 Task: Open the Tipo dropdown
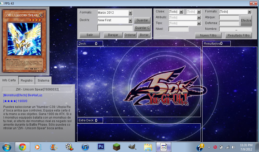[199, 23]
